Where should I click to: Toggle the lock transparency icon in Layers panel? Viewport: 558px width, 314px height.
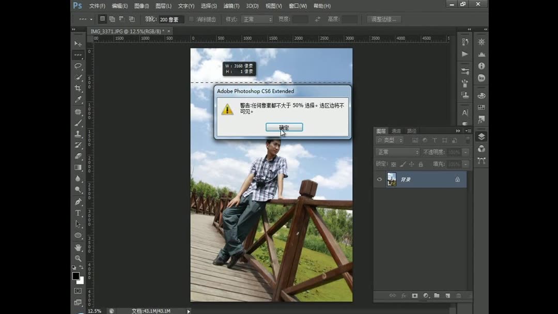click(x=394, y=163)
